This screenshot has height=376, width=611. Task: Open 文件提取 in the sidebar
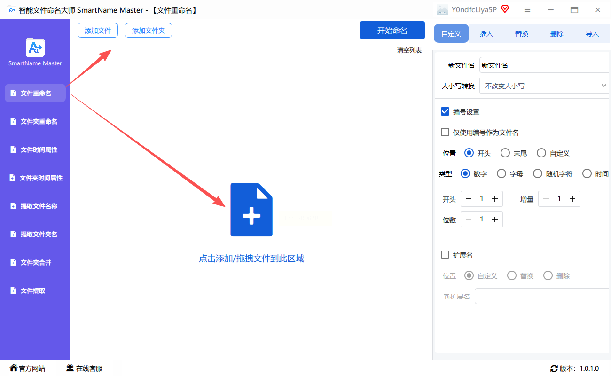coord(35,290)
